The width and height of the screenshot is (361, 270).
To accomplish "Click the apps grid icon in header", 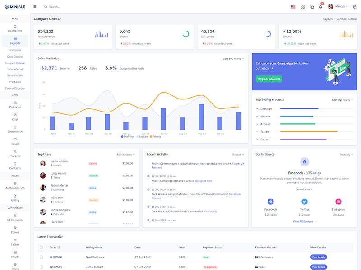I will click(x=302, y=7).
